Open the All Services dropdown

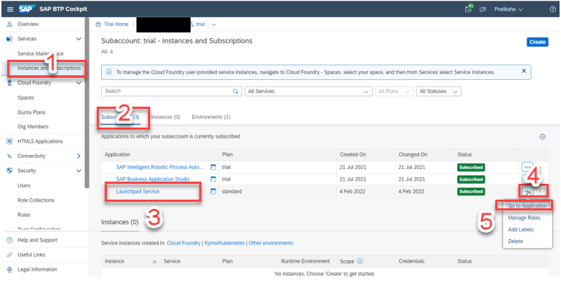[308, 92]
